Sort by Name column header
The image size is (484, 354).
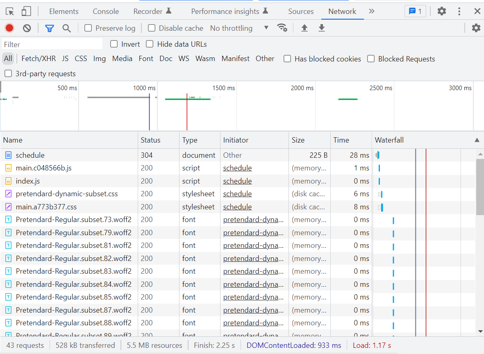69,140
